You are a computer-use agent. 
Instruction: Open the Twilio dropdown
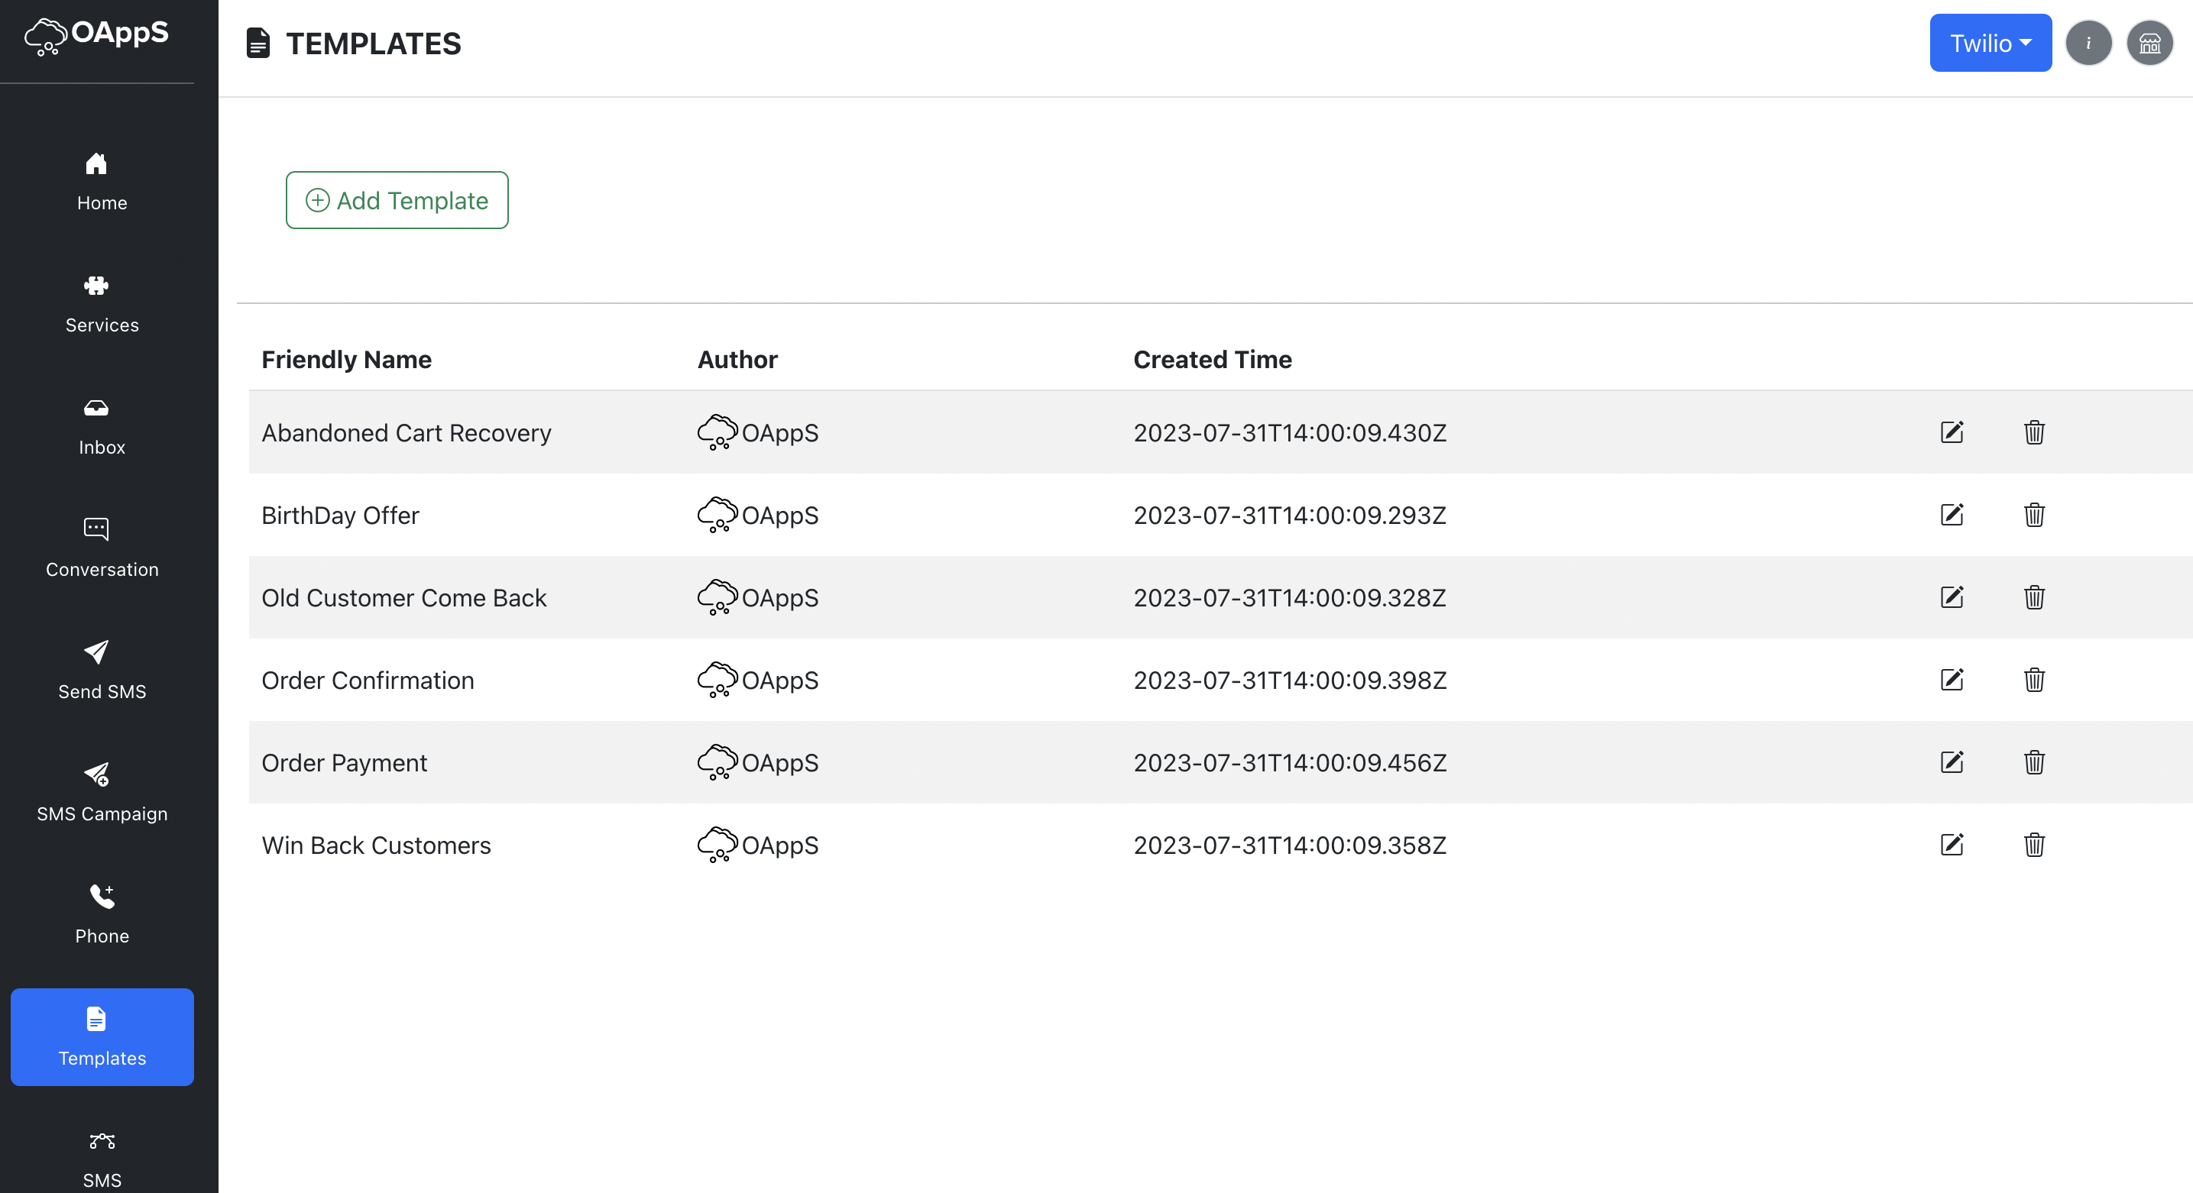pos(1991,43)
